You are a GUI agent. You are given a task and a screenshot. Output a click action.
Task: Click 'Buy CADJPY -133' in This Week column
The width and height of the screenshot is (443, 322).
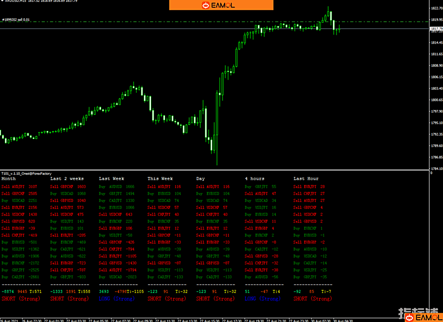tap(165, 277)
